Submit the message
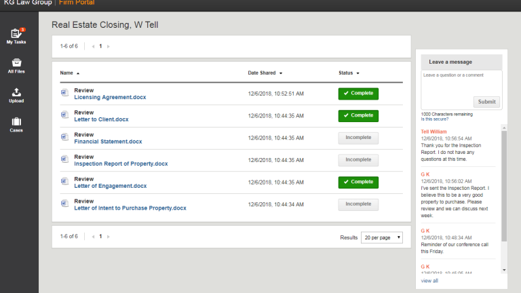The height and width of the screenshot is (293, 521). (x=486, y=102)
